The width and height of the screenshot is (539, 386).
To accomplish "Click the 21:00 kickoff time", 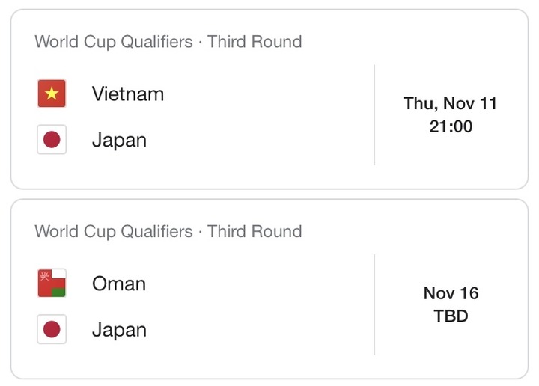I will (x=451, y=126).
